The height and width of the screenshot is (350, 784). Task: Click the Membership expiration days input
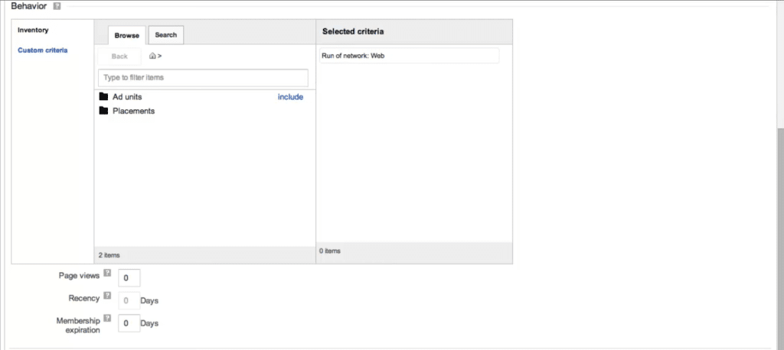click(129, 323)
